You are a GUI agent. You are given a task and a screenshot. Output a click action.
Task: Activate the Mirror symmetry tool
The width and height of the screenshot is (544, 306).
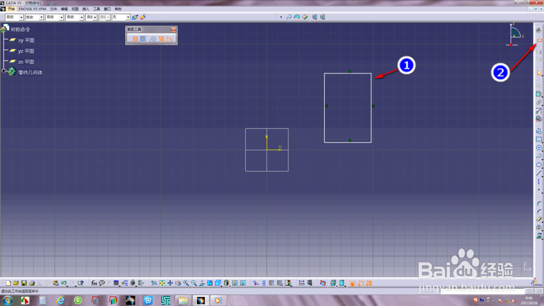pos(539,228)
